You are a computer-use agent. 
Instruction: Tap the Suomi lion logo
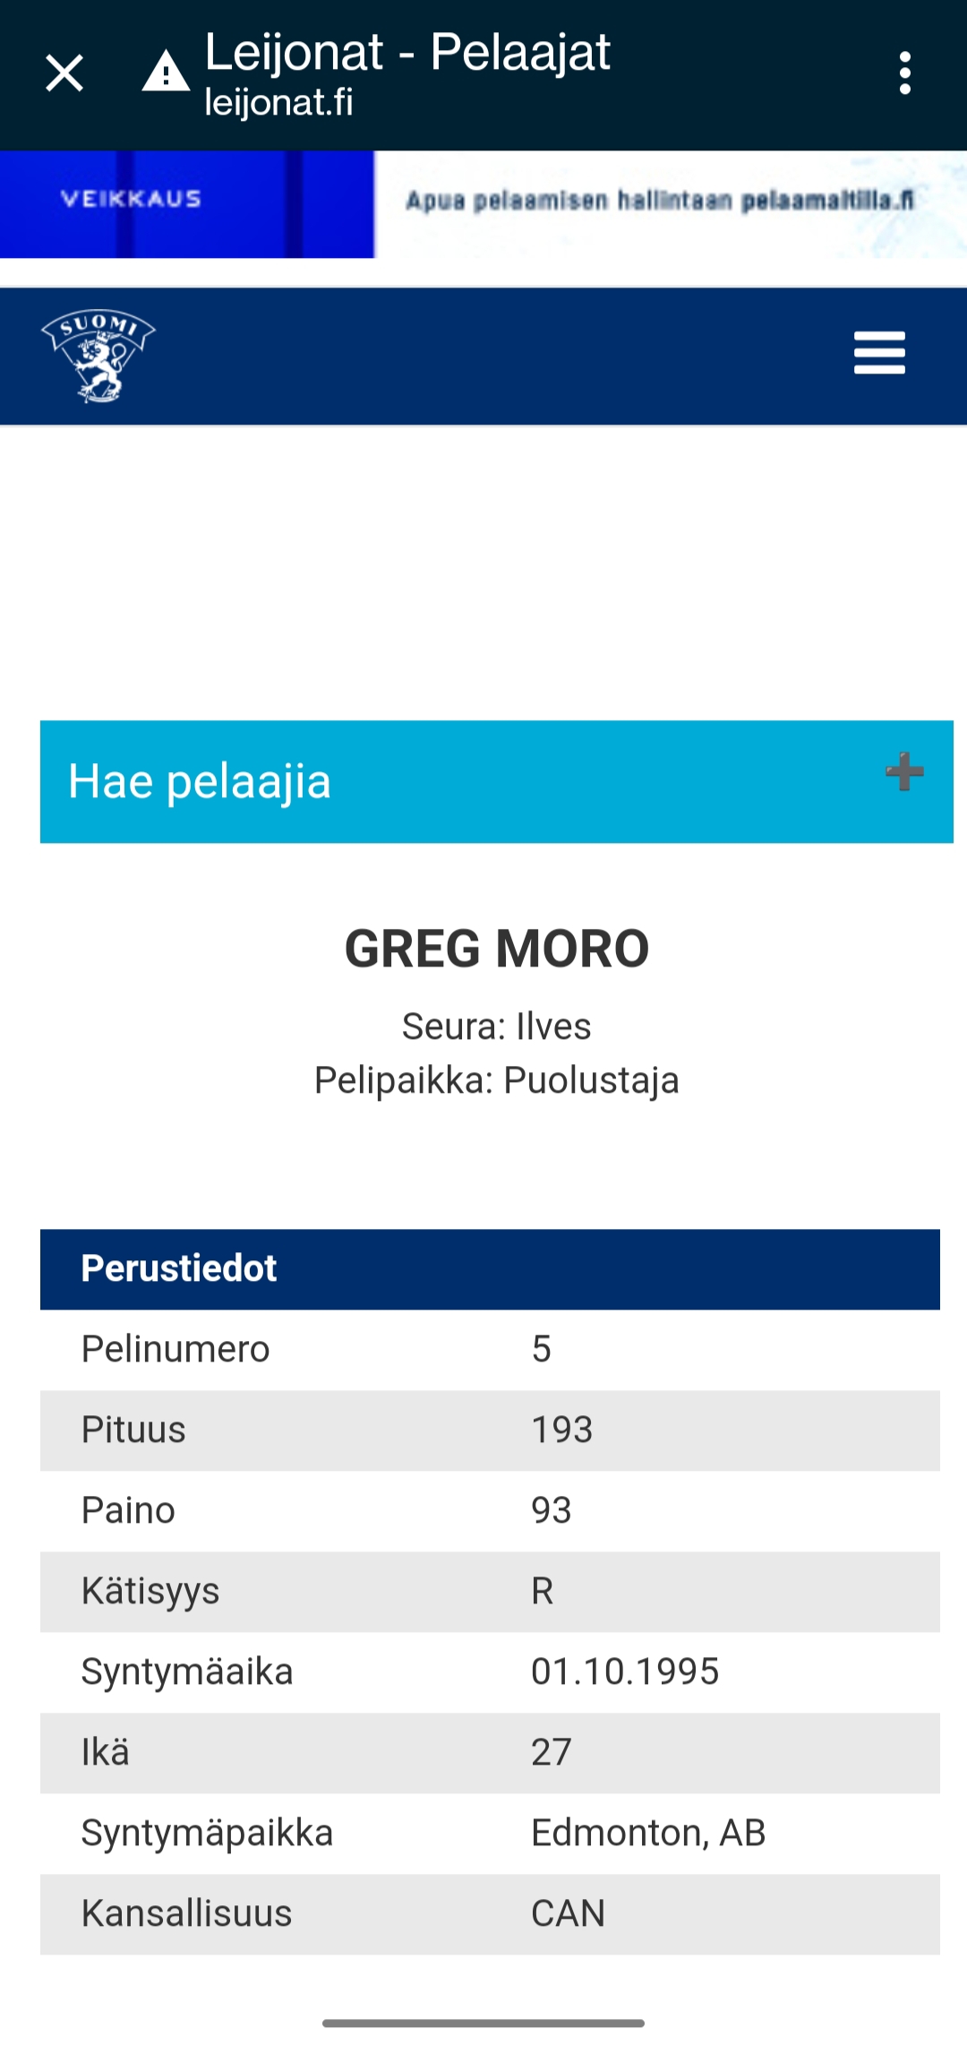tap(98, 356)
